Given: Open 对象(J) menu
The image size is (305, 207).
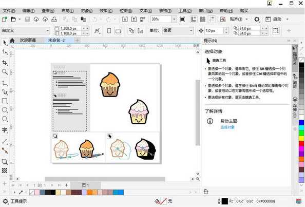Looking at the screenshot, I should 87,11.
